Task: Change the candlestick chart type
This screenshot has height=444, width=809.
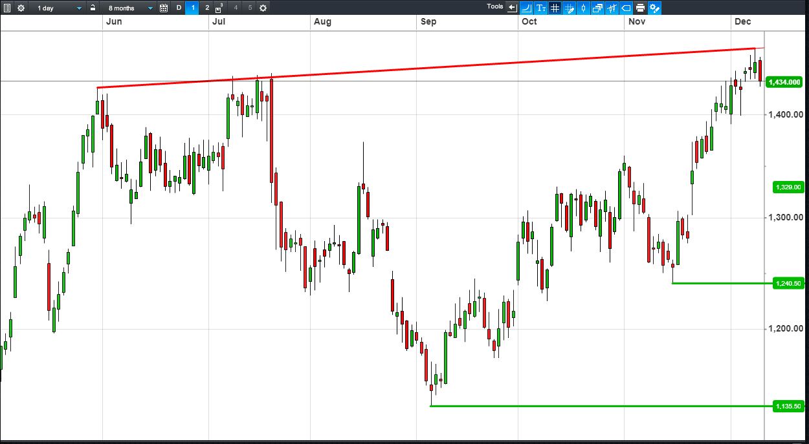Action: (583, 8)
